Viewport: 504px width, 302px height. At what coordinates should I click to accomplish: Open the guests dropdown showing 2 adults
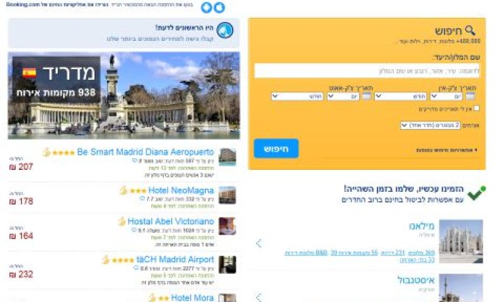coord(430,125)
